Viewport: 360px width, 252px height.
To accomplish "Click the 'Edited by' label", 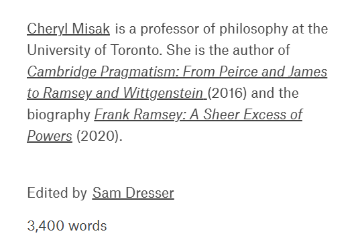I will 57,192.
